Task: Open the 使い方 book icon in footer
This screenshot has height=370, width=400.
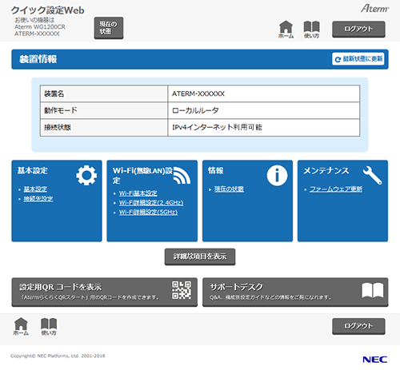Action: click(49, 326)
